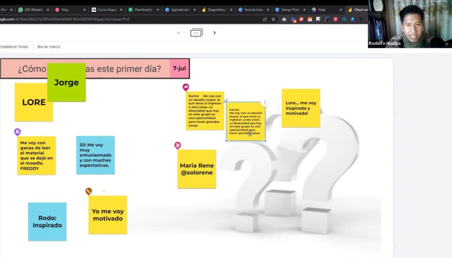Click the rotate handle on selected note
The height and width of the screenshot is (258, 452).
(226, 102)
